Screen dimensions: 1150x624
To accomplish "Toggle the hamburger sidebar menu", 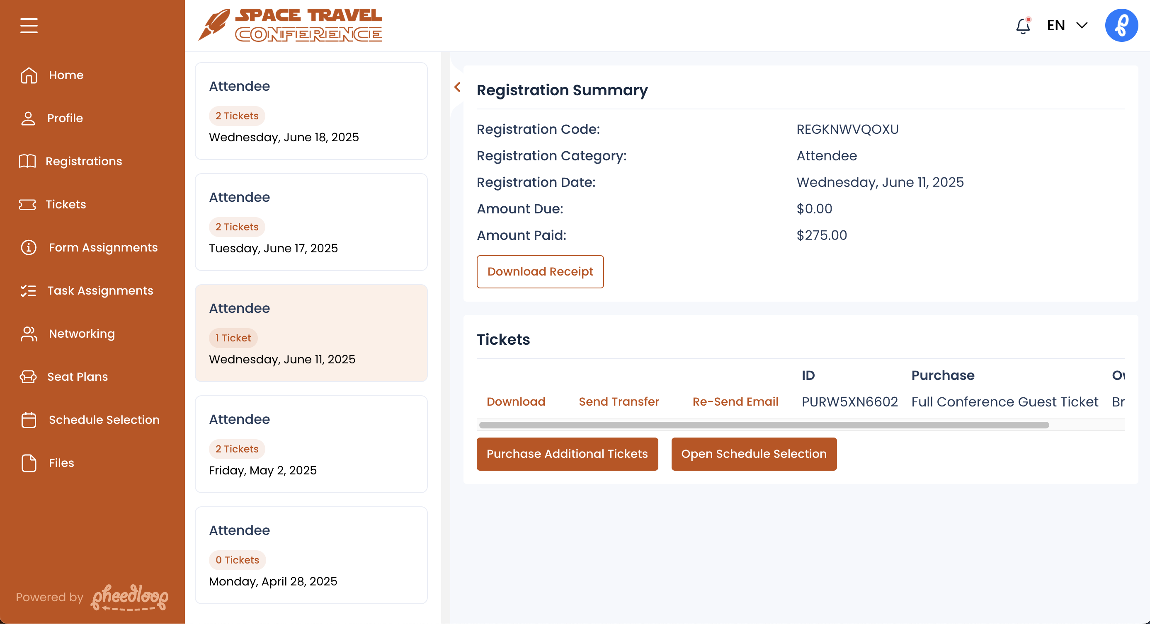I will click(29, 25).
